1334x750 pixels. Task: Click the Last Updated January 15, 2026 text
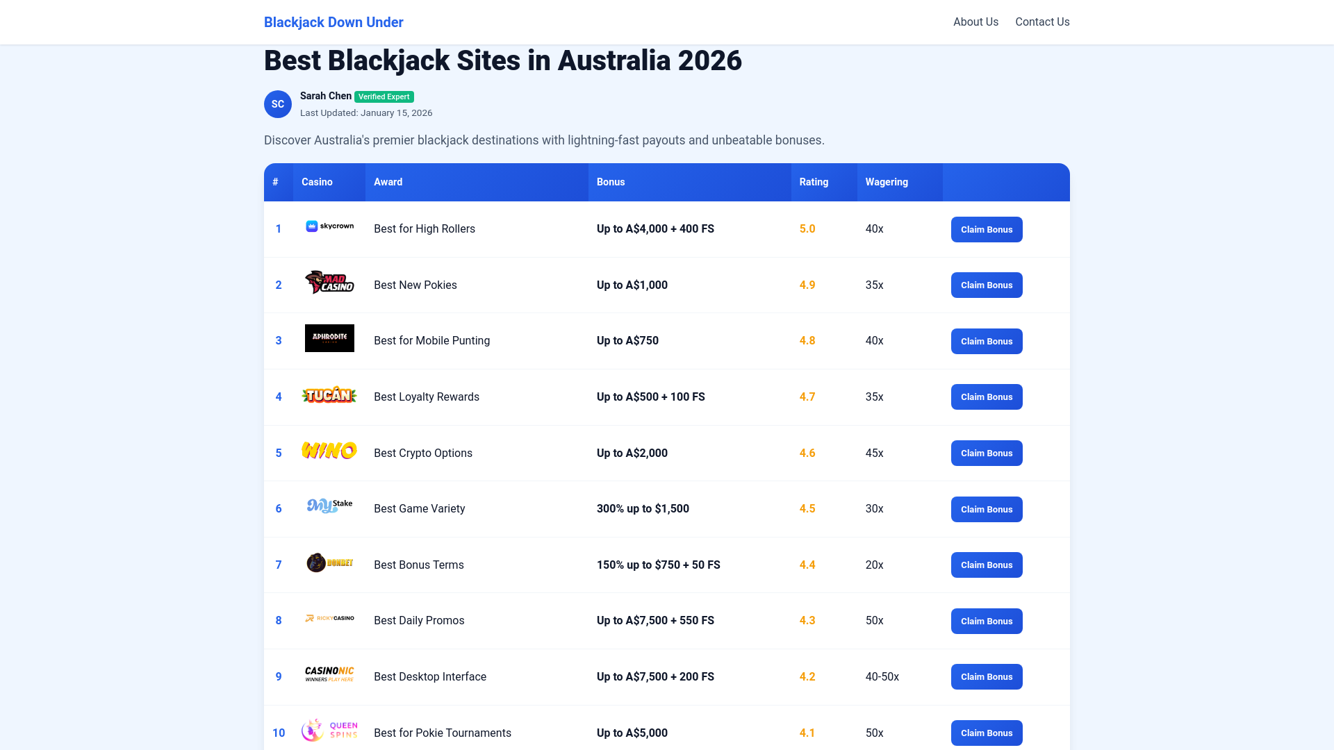point(366,113)
